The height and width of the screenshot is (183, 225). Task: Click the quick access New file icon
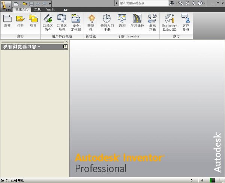tap(16, 4)
